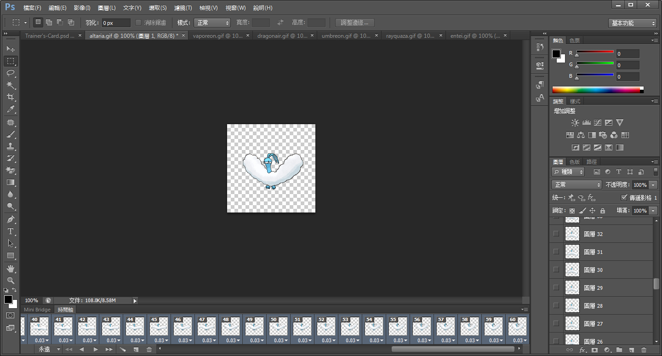Open the 樣式 mode dropdown set to 正常
The width and height of the screenshot is (662, 356).
pyautogui.click(x=212, y=23)
